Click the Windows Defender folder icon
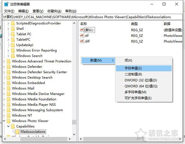 8,67
